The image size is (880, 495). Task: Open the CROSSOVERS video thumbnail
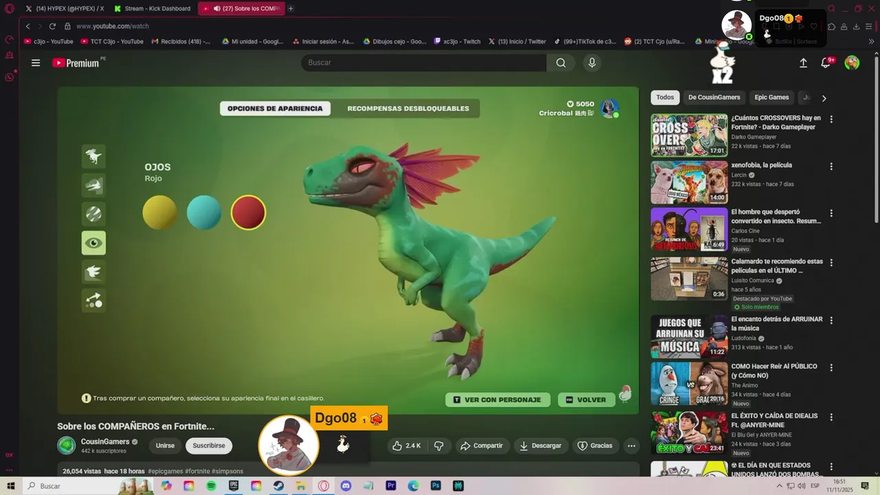point(689,135)
